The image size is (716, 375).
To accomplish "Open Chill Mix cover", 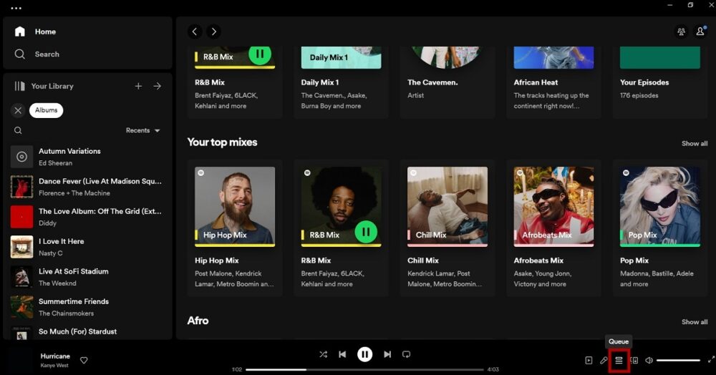I will [447, 207].
